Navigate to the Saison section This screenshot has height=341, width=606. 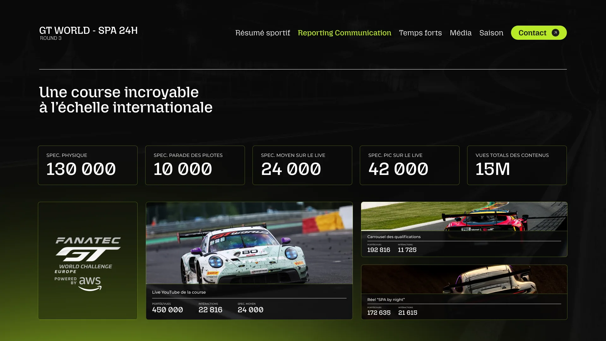[491, 33]
